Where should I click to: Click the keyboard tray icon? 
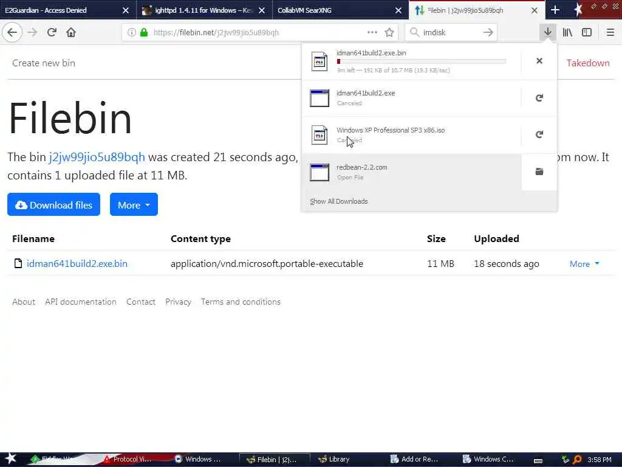(x=538, y=460)
